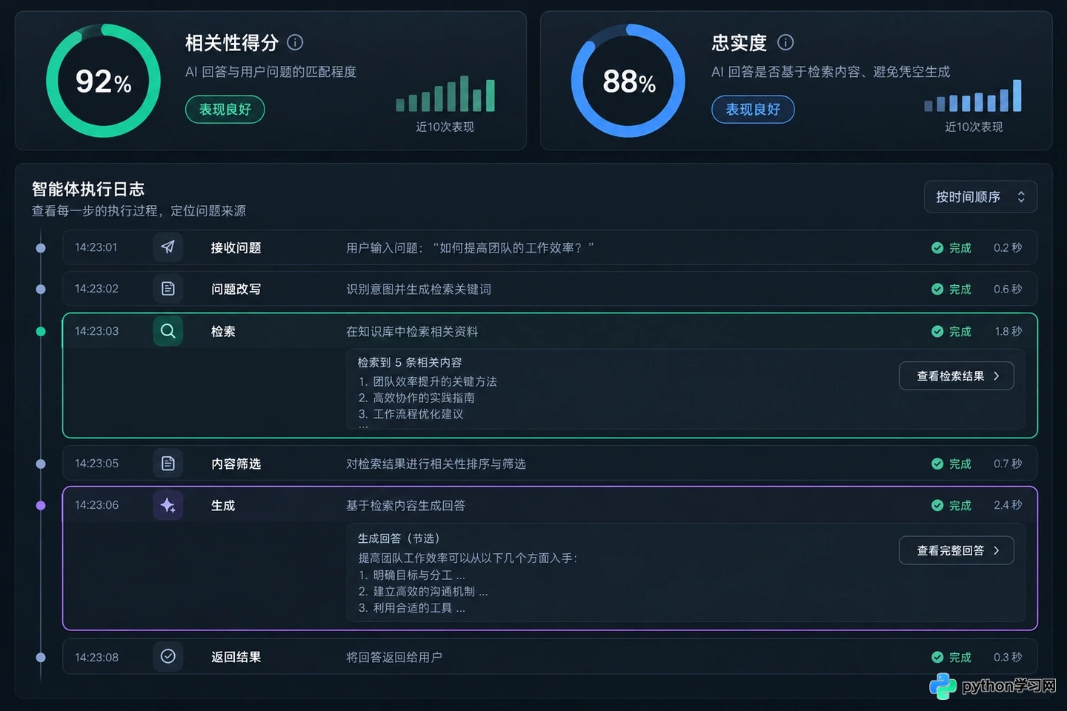Open 查看检索结果 button
This screenshot has height=711, width=1067.
[957, 376]
